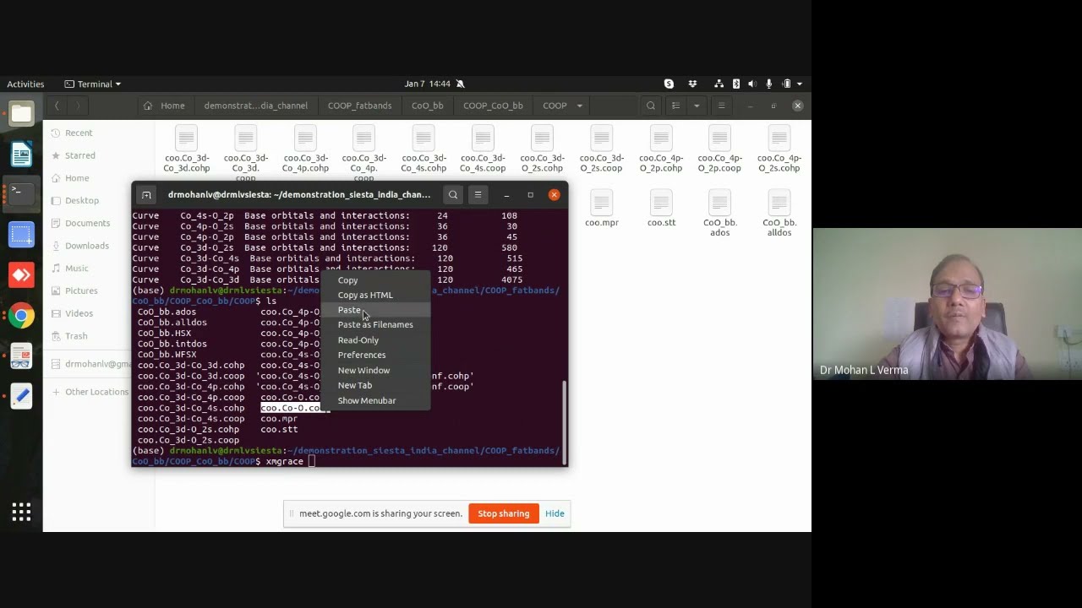Select file coo.stt in Files

click(661, 209)
